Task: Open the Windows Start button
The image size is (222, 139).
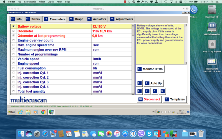Action: (x=11, y=112)
